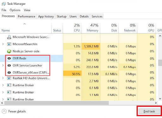Select the OVRServer_x64.exe process name

tap(31, 73)
